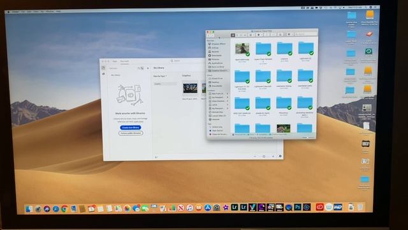Open App Store from the Dock

click(208, 208)
